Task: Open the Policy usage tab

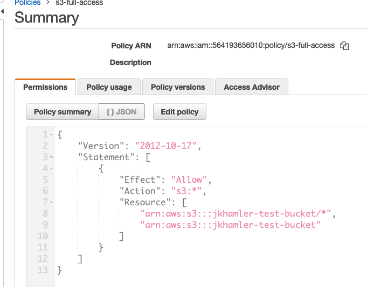Action: tap(109, 87)
